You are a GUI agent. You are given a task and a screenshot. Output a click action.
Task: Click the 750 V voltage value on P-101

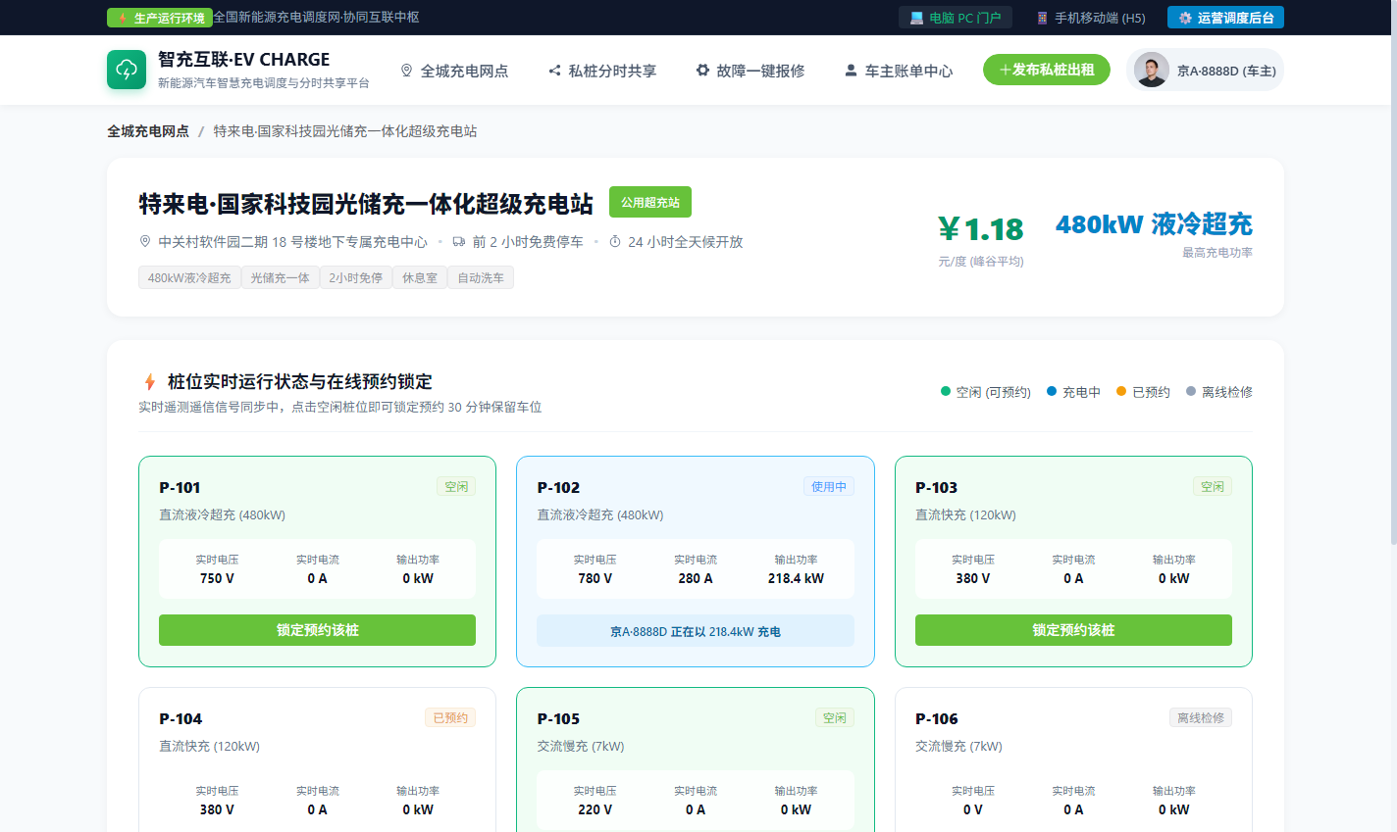pos(217,578)
